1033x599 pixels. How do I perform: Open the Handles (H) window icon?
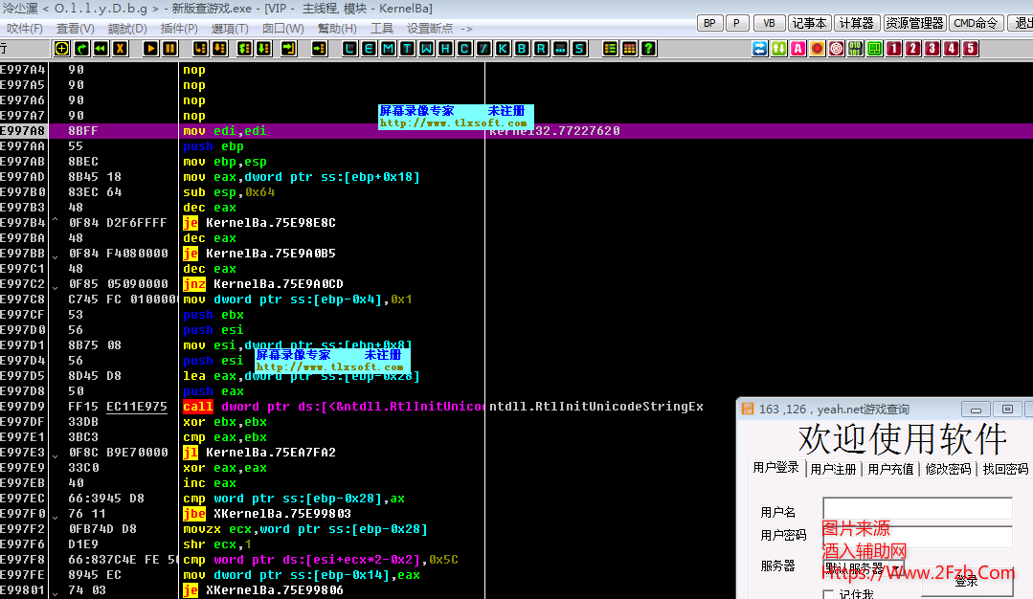click(x=445, y=48)
